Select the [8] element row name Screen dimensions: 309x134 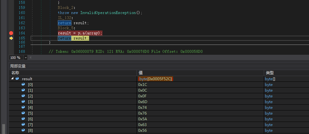[x=30, y=130]
